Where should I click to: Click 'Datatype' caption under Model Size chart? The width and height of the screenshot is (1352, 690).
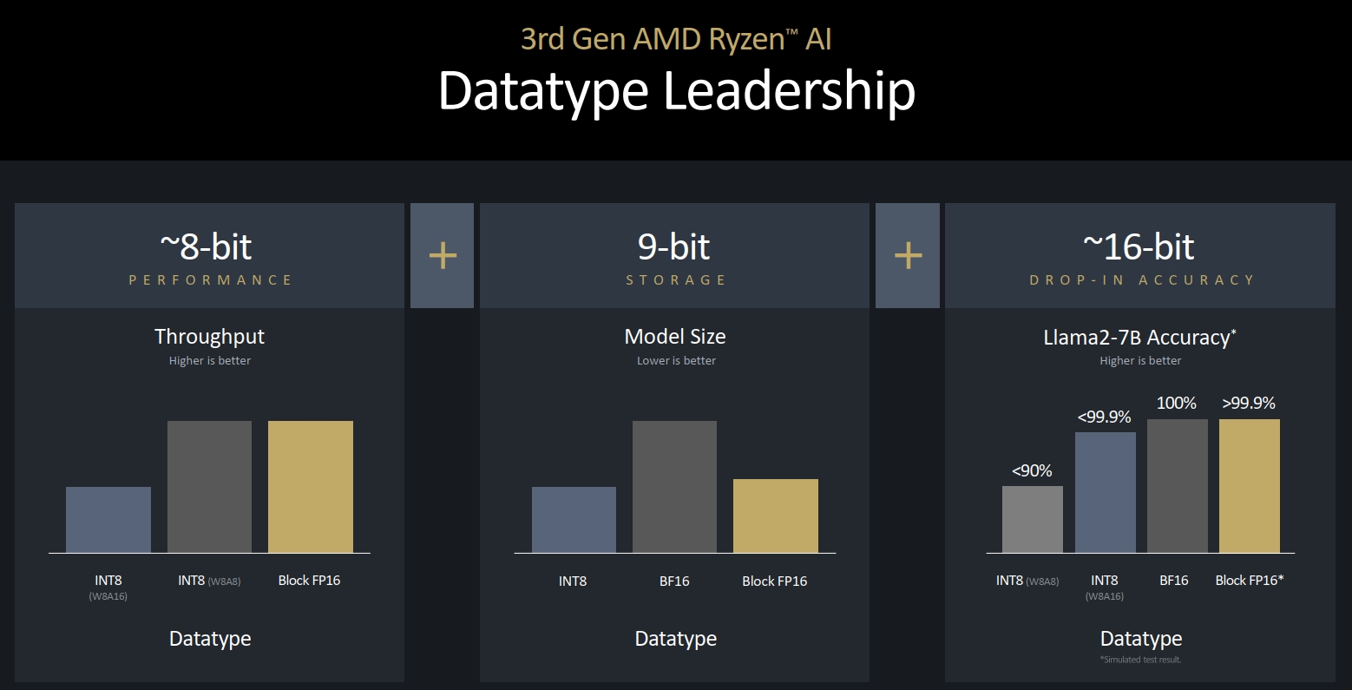click(676, 640)
